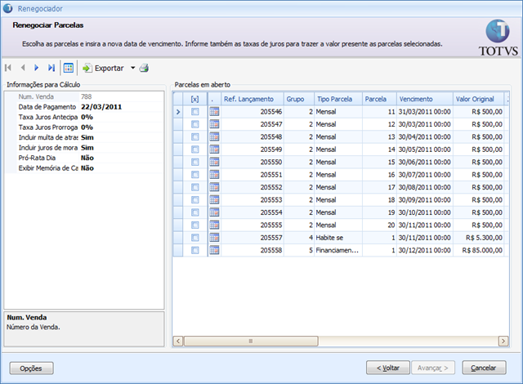Open calendar icon in row 205555
This screenshot has height=384, width=523.
(x=214, y=225)
